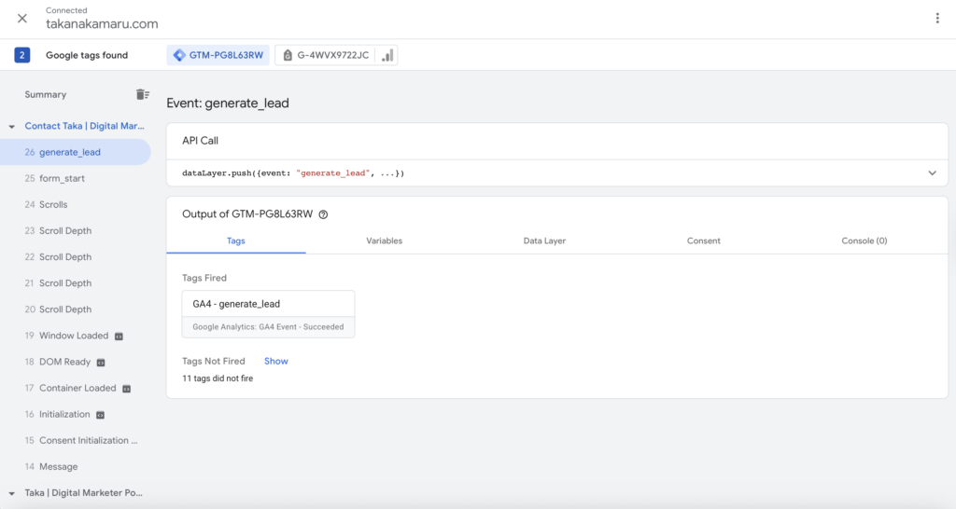Screen dimensions: 956x509
Task: Click the Event: generate_lead heading
Action: [228, 103]
